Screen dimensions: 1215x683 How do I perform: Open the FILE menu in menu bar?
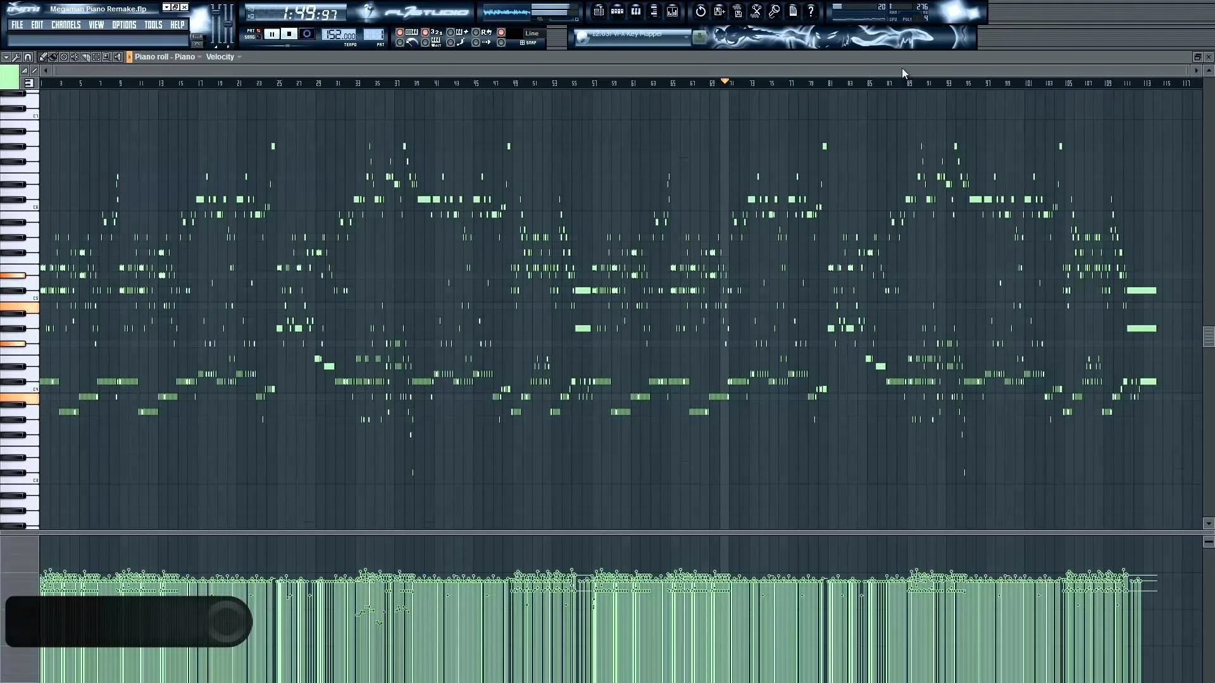pyautogui.click(x=18, y=24)
